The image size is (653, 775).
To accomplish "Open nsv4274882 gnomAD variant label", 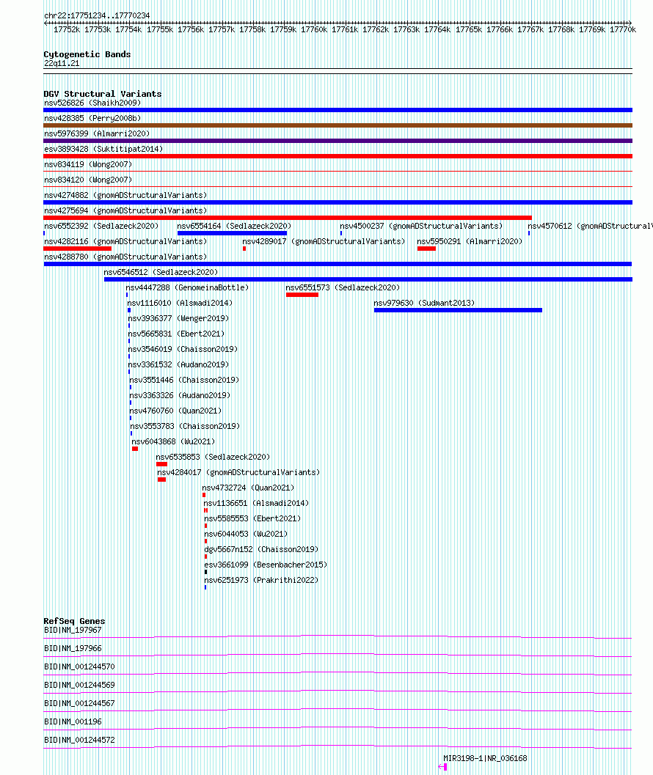I will pos(125,195).
